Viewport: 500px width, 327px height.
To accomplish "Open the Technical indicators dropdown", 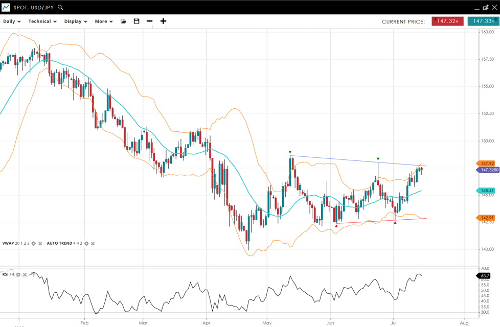I will coord(42,21).
